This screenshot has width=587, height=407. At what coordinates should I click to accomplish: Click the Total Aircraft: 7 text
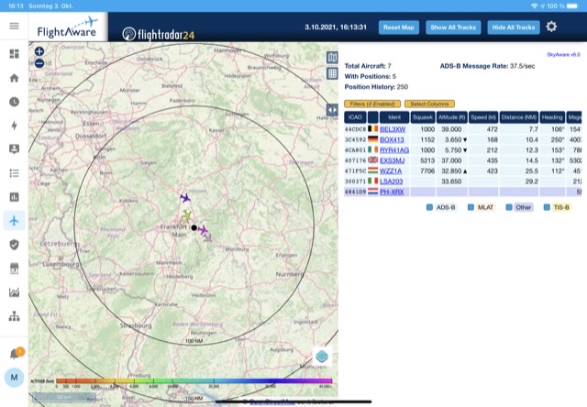click(368, 66)
